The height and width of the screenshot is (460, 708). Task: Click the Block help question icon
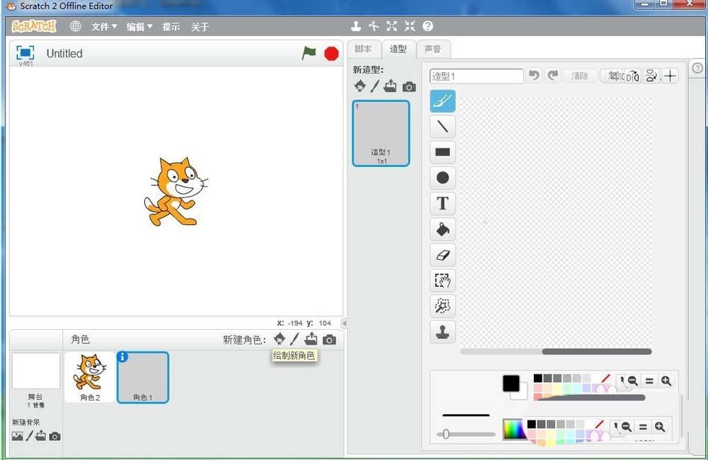428,26
